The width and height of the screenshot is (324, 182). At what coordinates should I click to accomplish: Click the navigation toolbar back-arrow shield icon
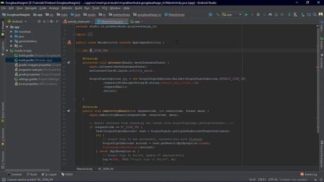211,15
